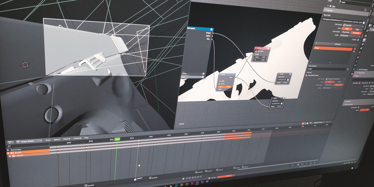Image resolution: width=374 pixels, height=187 pixels.
Task: Collapse the Scene channel triangle
Action: (8, 153)
